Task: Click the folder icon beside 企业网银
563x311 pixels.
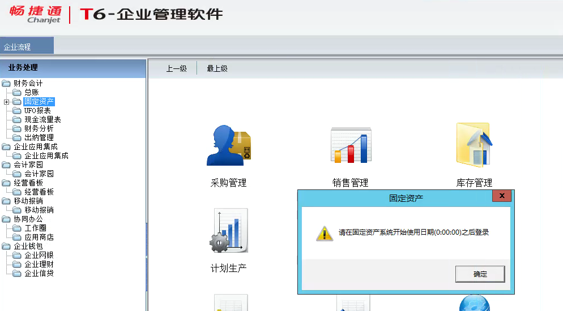Action: pyautogui.click(x=17, y=256)
